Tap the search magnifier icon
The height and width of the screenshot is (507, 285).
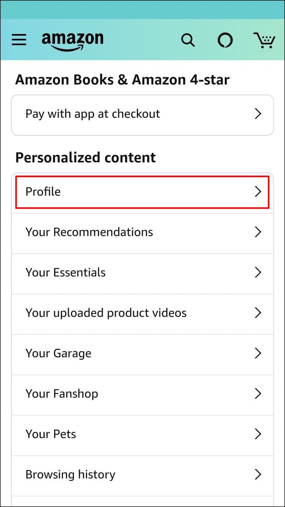[188, 40]
